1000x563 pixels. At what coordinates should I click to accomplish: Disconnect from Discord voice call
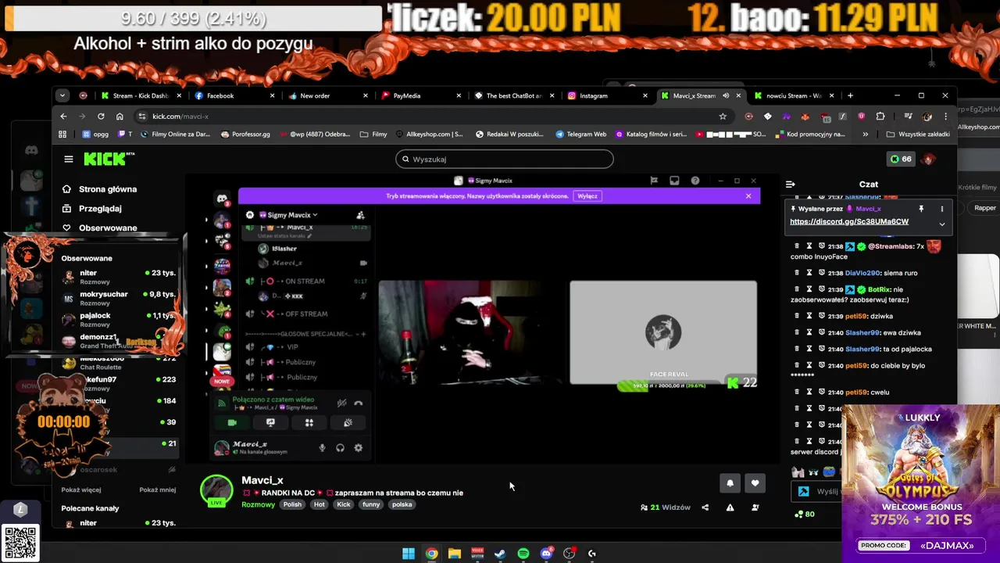tap(359, 403)
